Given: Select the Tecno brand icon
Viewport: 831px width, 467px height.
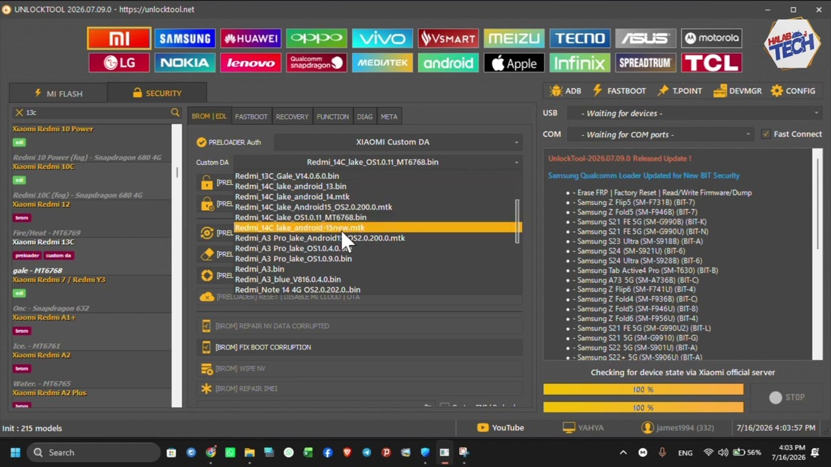Looking at the screenshot, I should point(580,38).
